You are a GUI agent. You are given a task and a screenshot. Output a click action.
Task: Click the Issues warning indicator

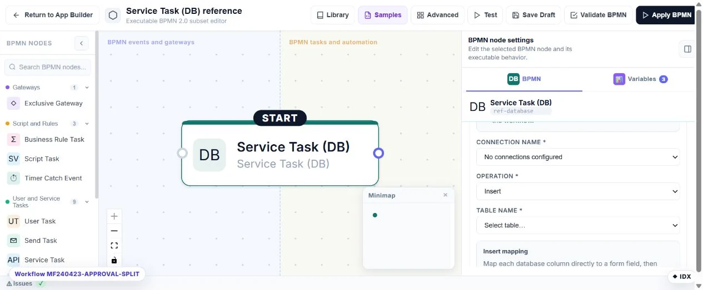(19, 283)
